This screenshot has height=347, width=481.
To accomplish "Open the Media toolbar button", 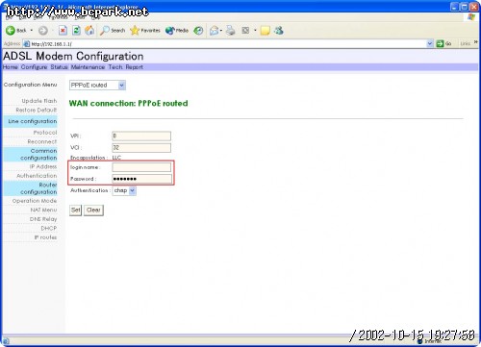I will [x=177, y=31].
